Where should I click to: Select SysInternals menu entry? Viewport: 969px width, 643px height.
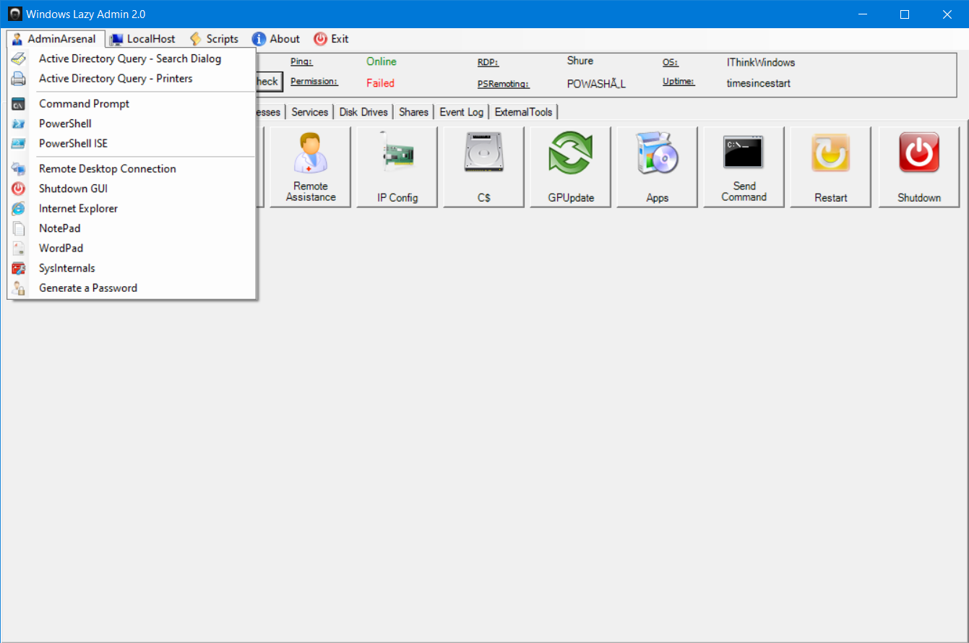click(132, 268)
